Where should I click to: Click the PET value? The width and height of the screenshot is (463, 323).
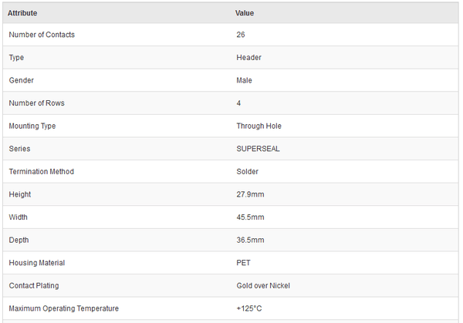tap(243, 263)
